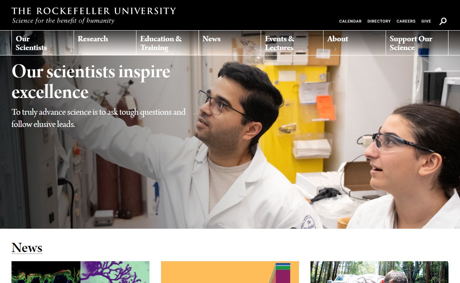Open the Directory link
460x283 pixels.
[x=379, y=21]
